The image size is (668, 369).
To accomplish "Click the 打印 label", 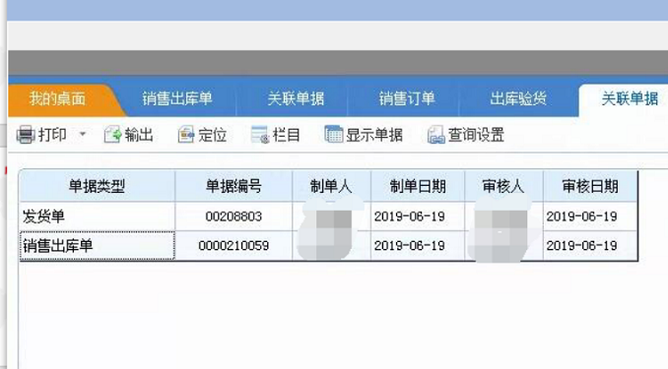I will 52,135.
